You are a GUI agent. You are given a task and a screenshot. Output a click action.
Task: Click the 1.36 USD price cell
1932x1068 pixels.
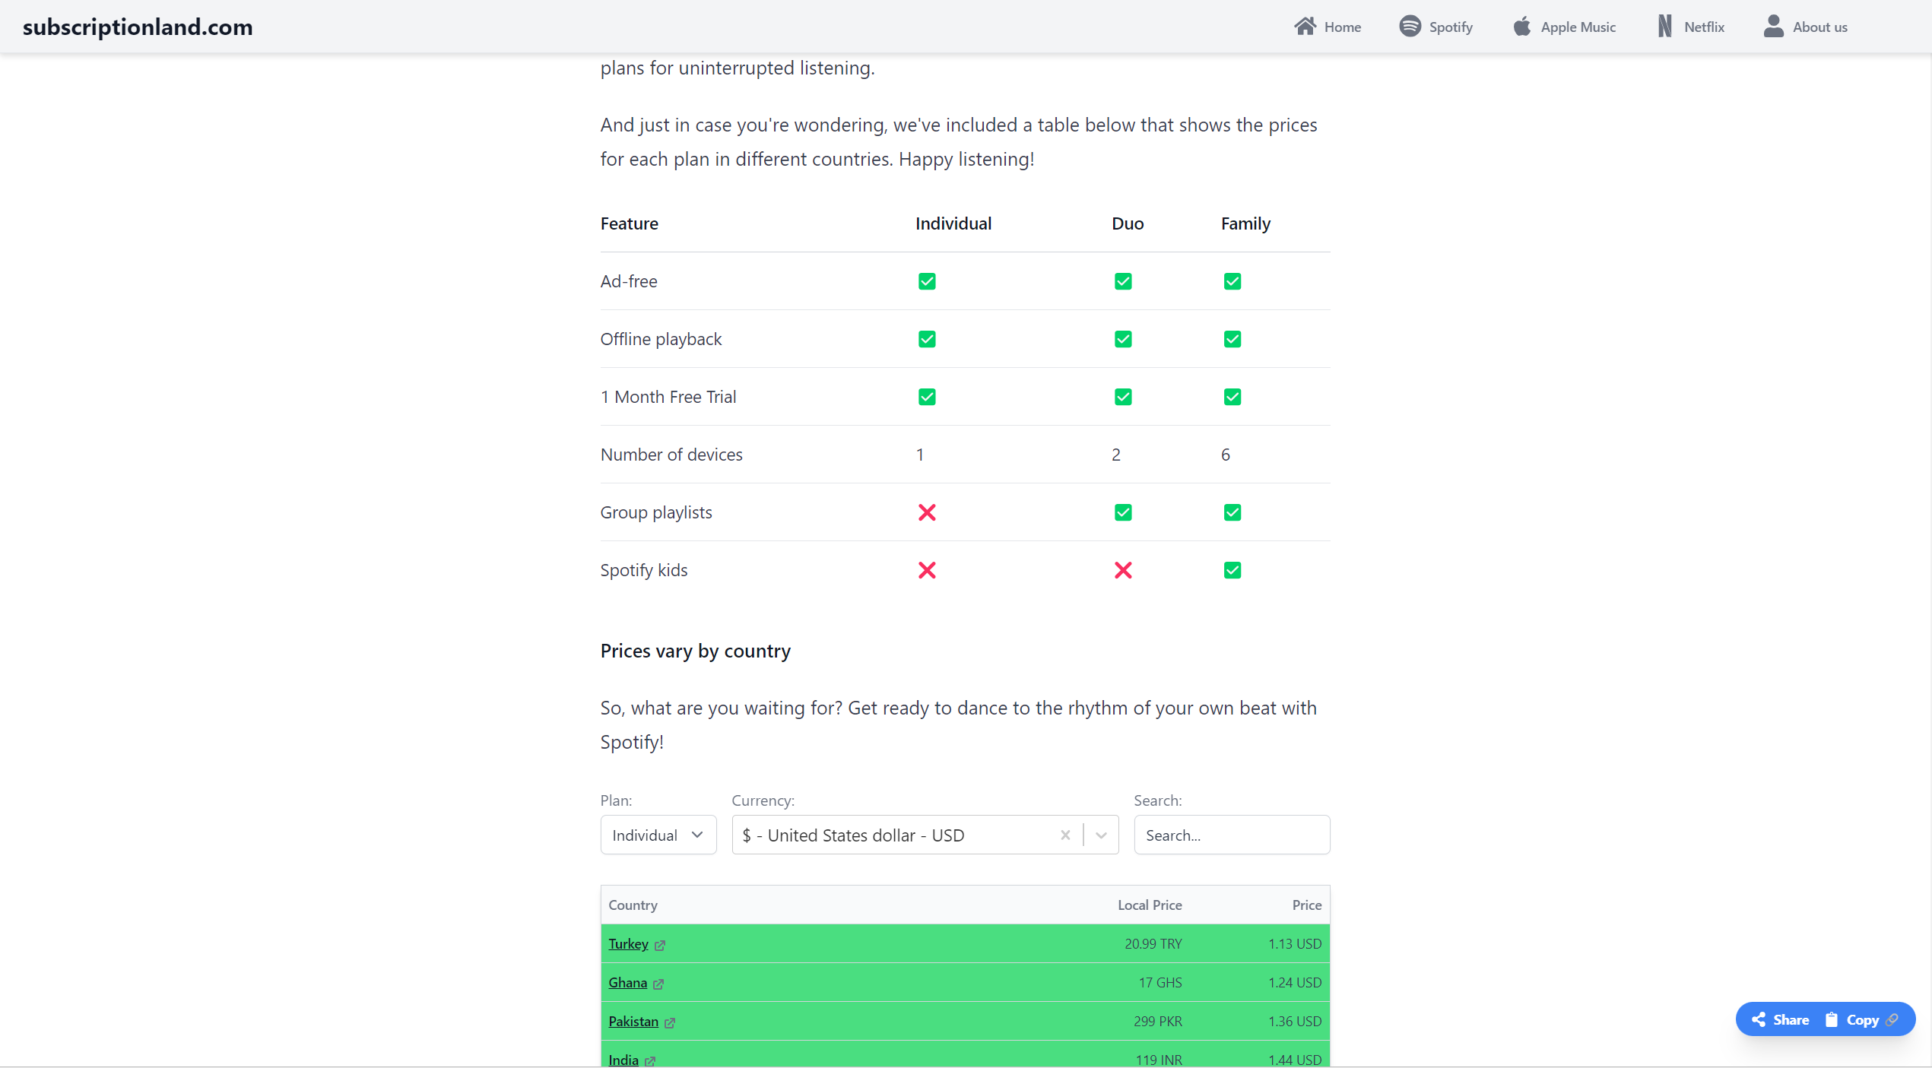click(1295, 1022)
